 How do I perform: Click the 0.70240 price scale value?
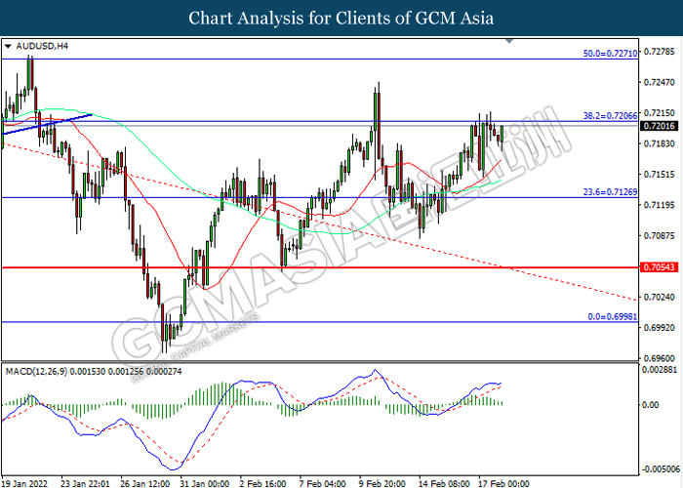(x=659, y=297)
